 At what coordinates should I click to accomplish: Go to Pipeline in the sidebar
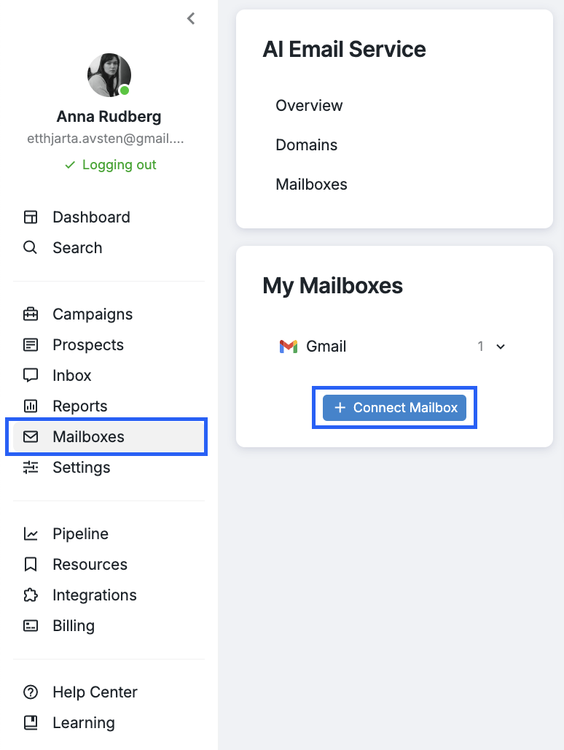tap(80, 534)
